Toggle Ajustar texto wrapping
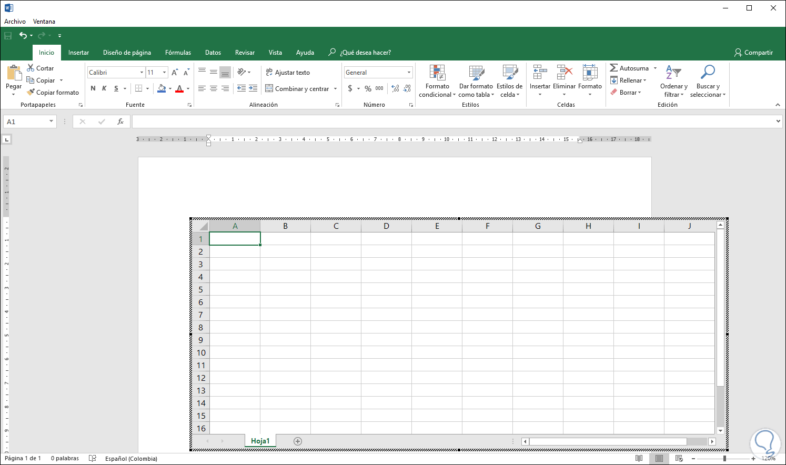This screenshot has height=465, width=786. (x=288, y=73)
